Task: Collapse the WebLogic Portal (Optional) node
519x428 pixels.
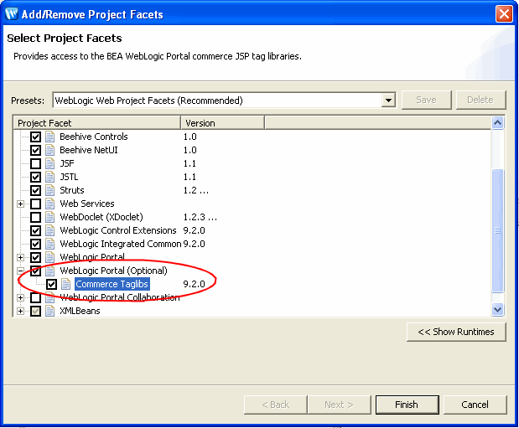Action: (x=20, y=271)
